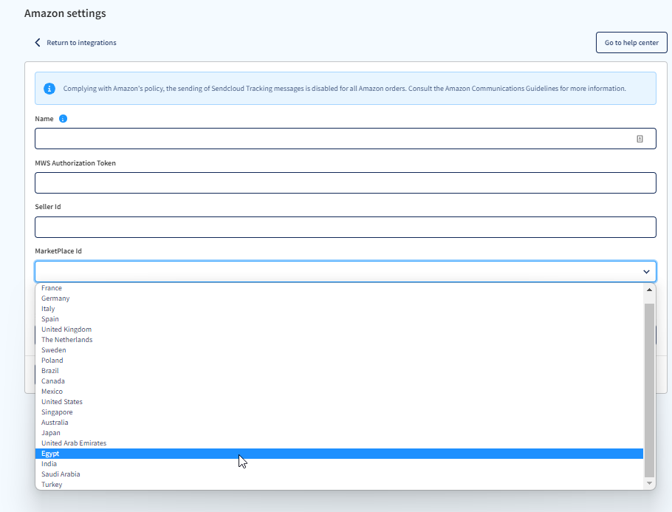Pick Mexico marketplace option
Image resolution: width=672 pixels, height=512 pixels.
click(x=340, y=391)
